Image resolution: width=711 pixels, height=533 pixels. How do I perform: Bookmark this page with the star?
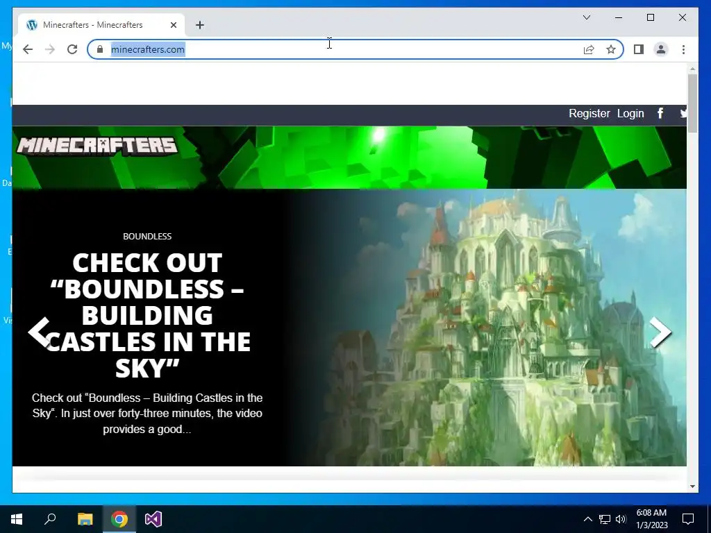click(611, 49)
